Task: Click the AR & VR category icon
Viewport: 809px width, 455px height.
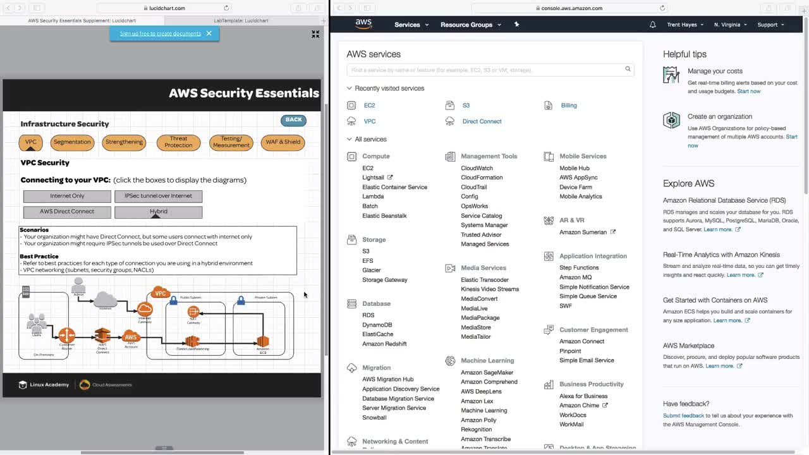Action: (549, 221)
